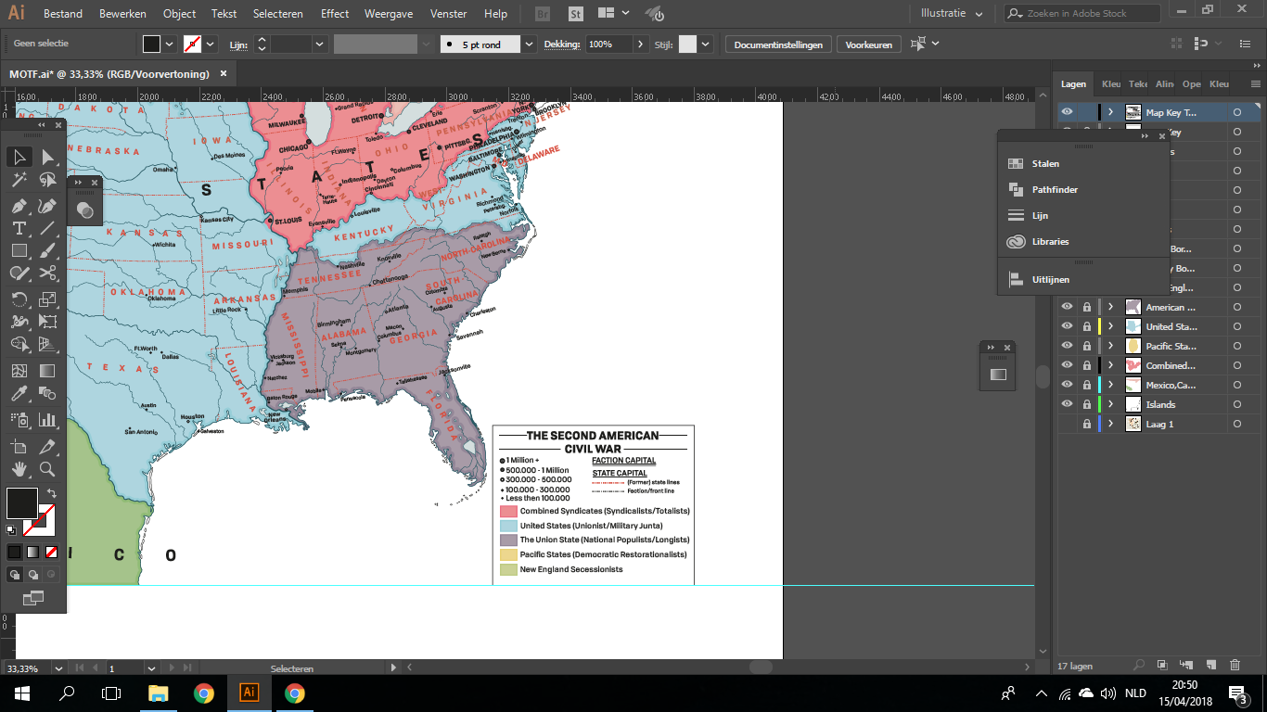Select the Rectangle tool
The image size is (1267, 712).
19,250
